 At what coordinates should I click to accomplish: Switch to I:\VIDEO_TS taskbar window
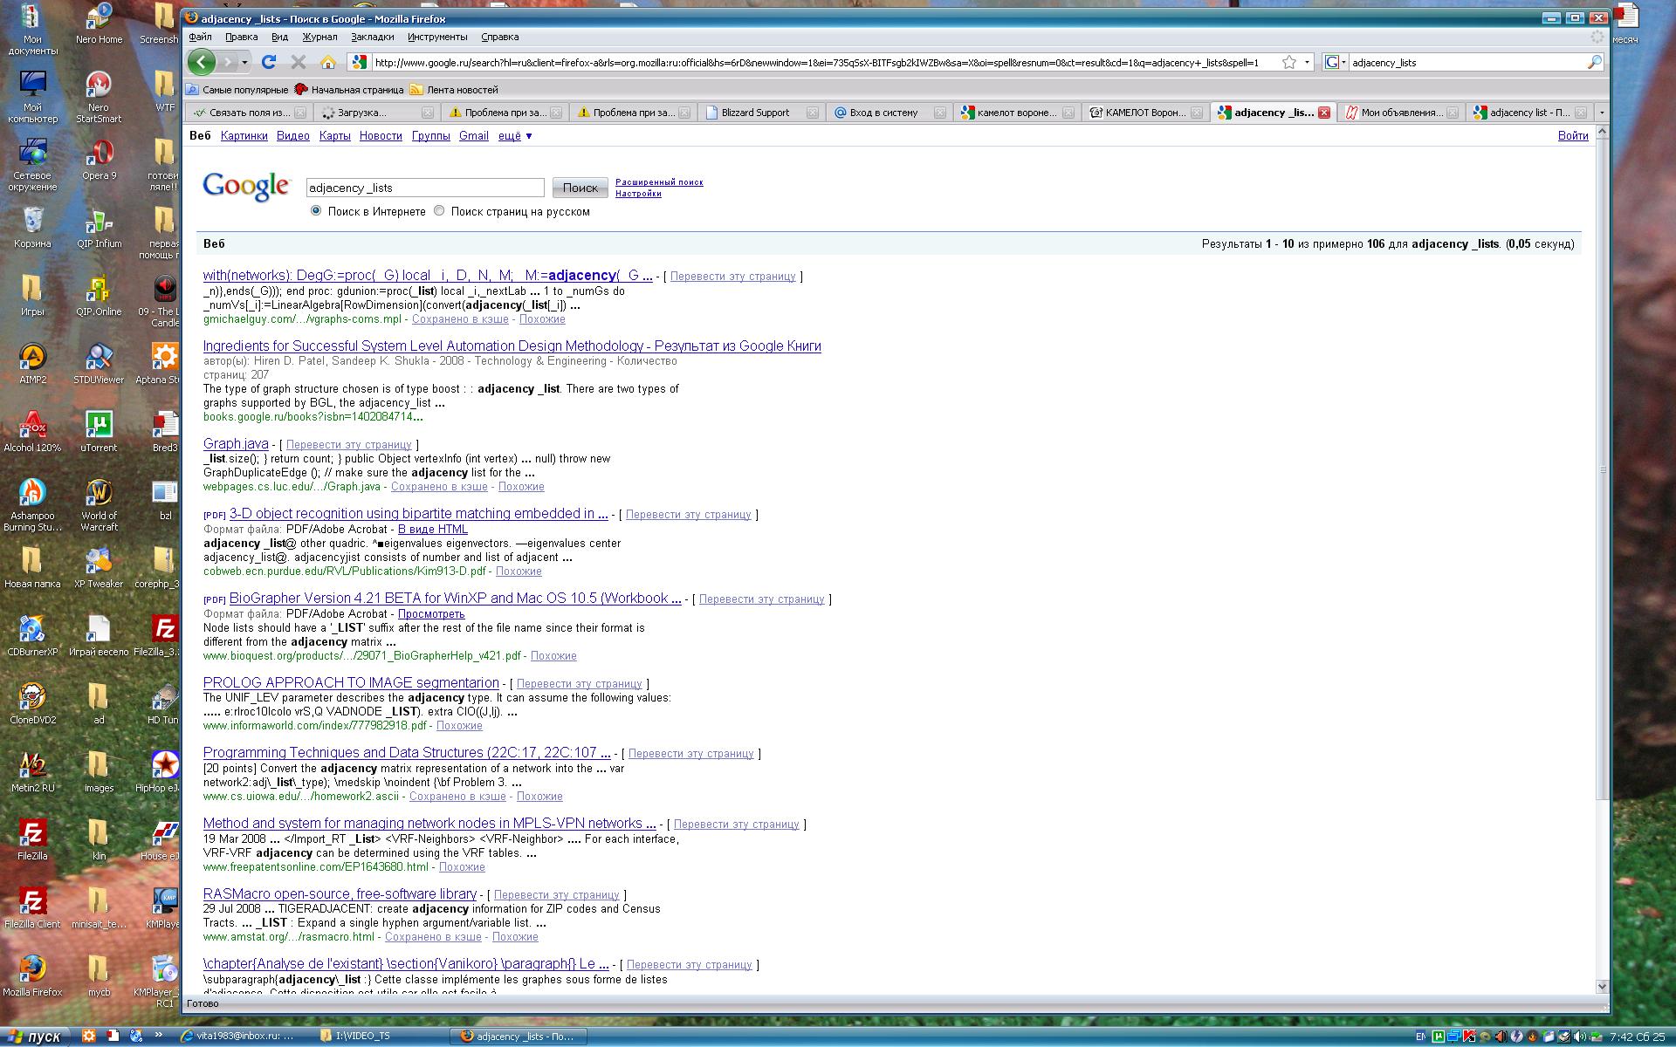tap(381, 1037)
